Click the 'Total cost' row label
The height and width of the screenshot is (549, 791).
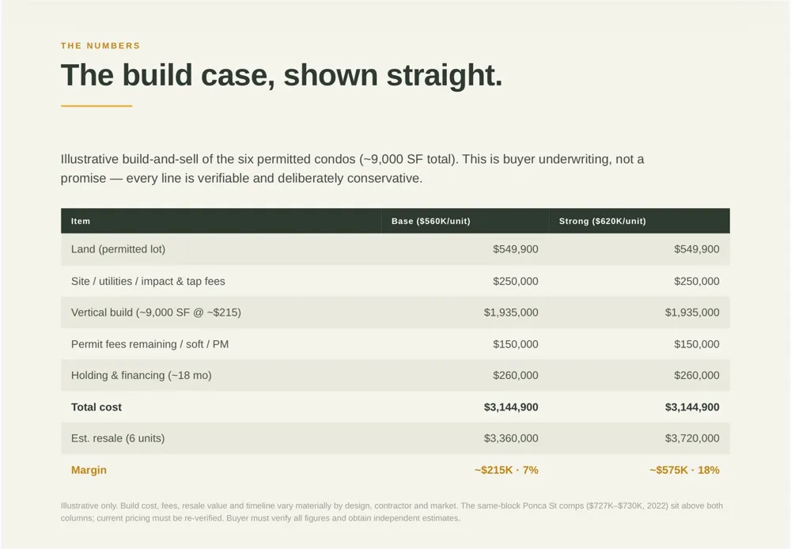(97, 407)
